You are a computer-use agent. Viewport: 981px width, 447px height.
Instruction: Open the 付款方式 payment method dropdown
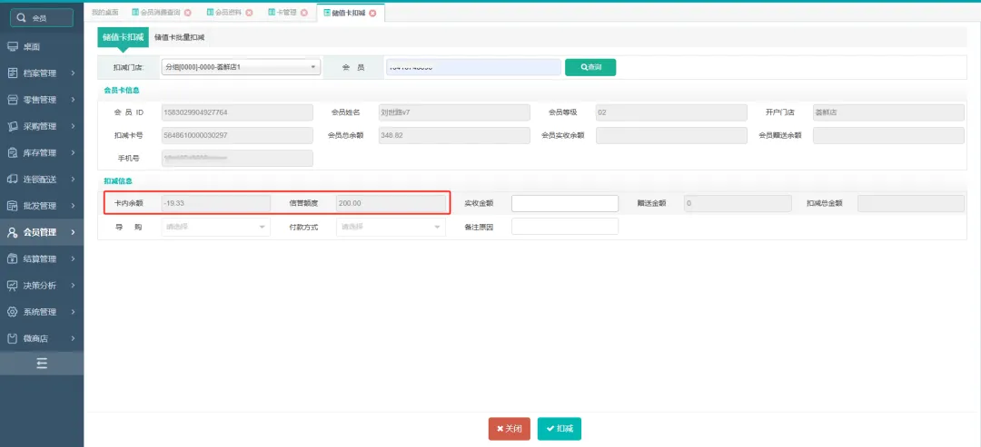(x=391, y=227)
